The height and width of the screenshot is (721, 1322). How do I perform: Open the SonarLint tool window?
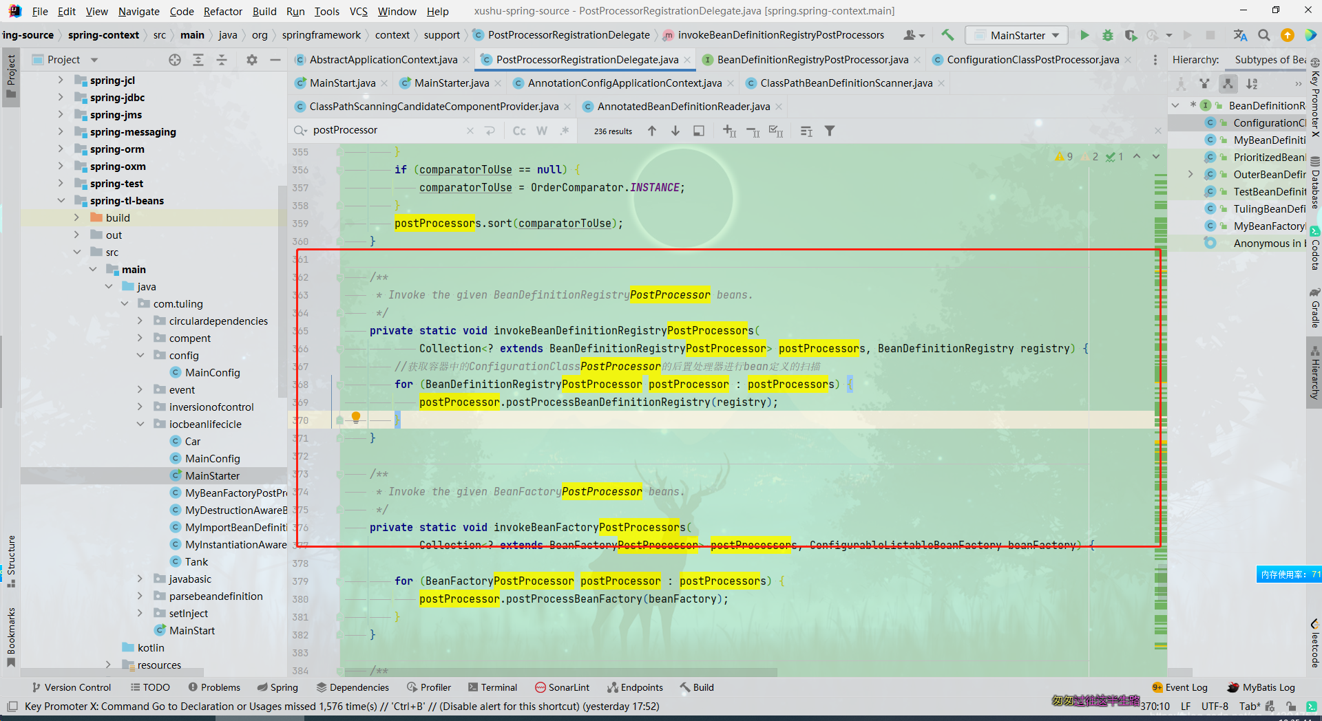(x=563, y=687)
